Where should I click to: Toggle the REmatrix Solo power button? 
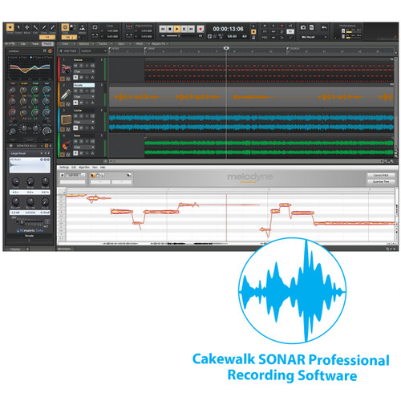pos(47,146)
